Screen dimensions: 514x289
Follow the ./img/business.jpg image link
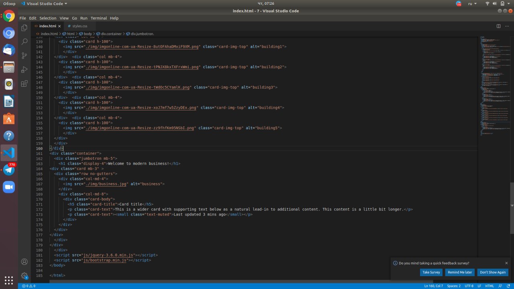tap(106, 184)
